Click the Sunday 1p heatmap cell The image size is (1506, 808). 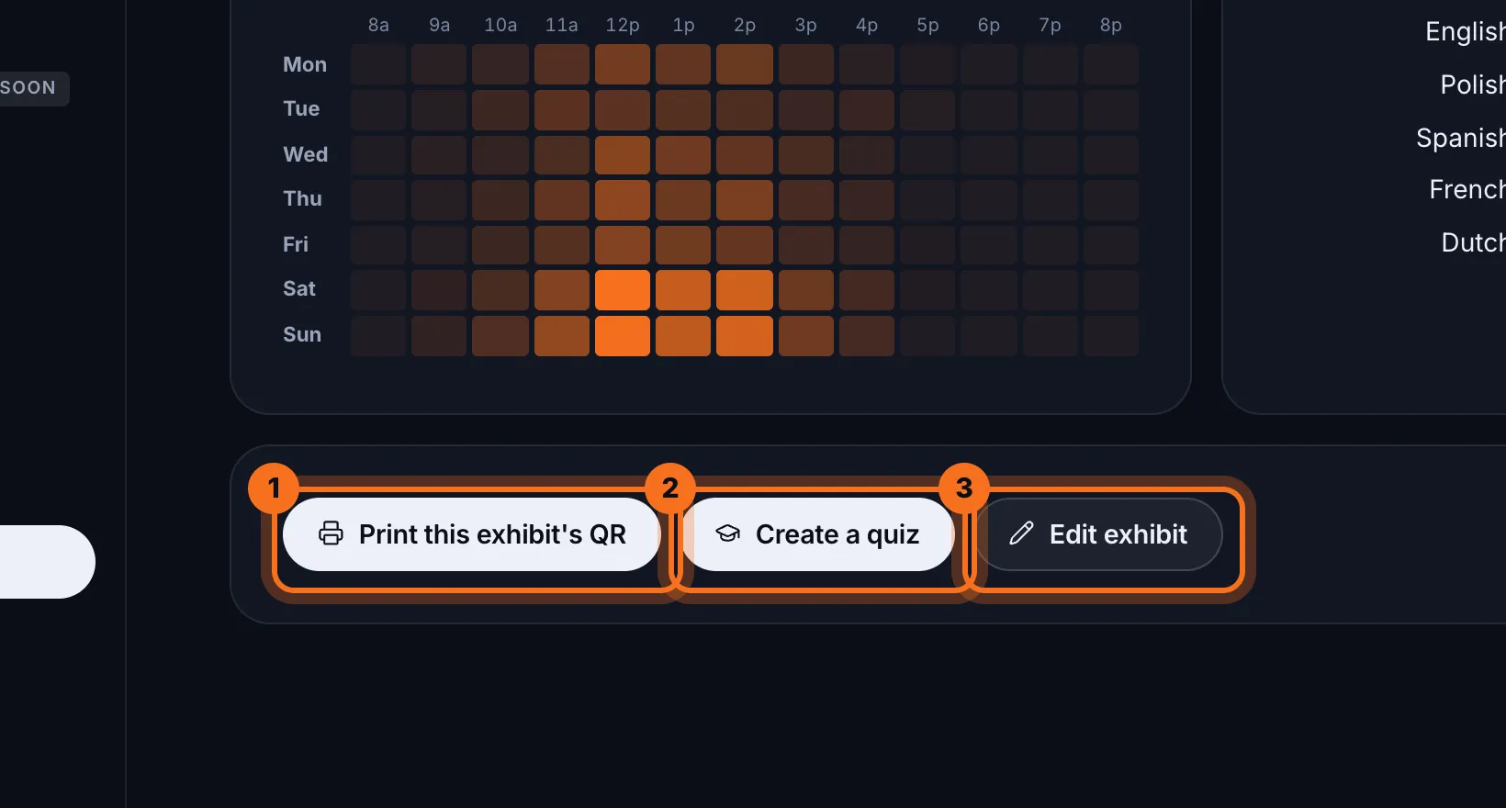(683, 336)
